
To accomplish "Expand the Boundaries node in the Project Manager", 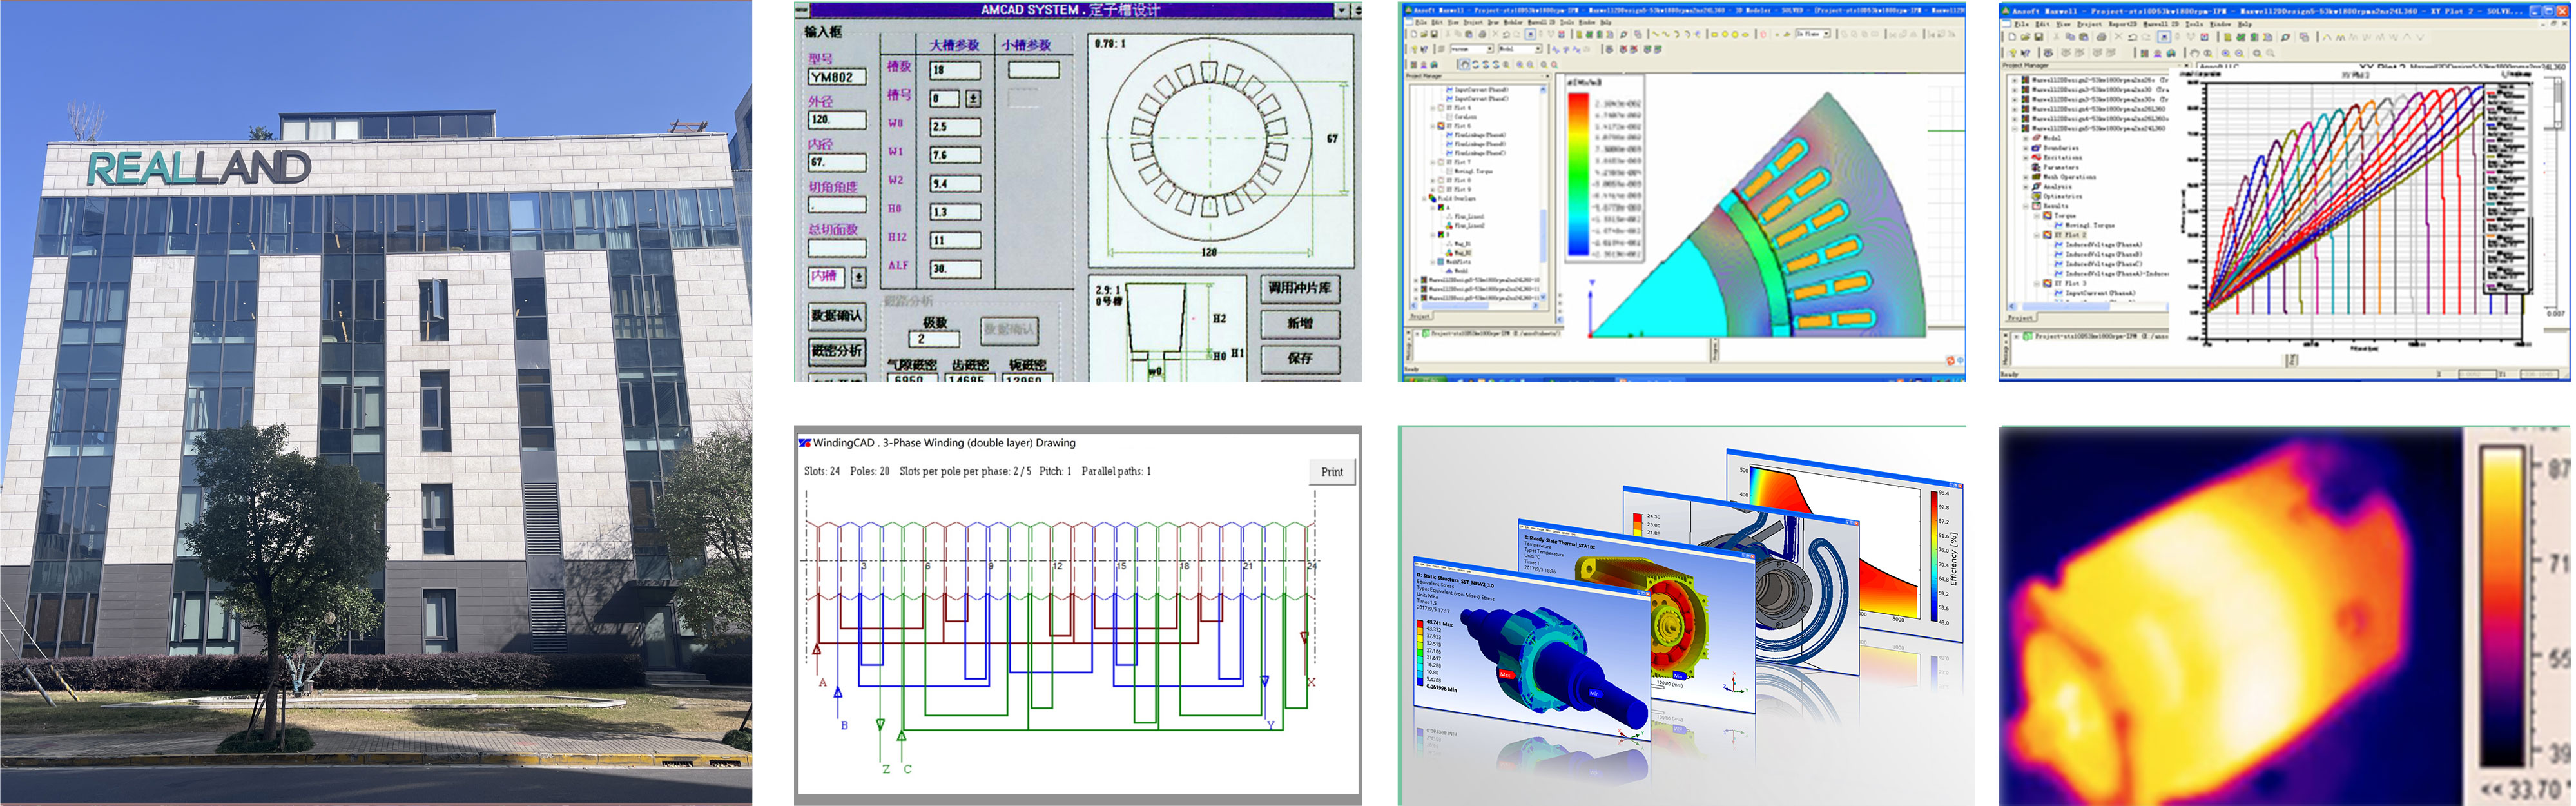I will pos(2026,148).
